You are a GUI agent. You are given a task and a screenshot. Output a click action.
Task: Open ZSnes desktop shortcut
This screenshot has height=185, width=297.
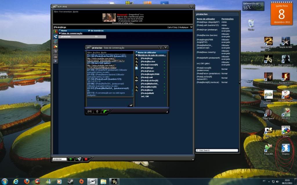coord(286,132)
